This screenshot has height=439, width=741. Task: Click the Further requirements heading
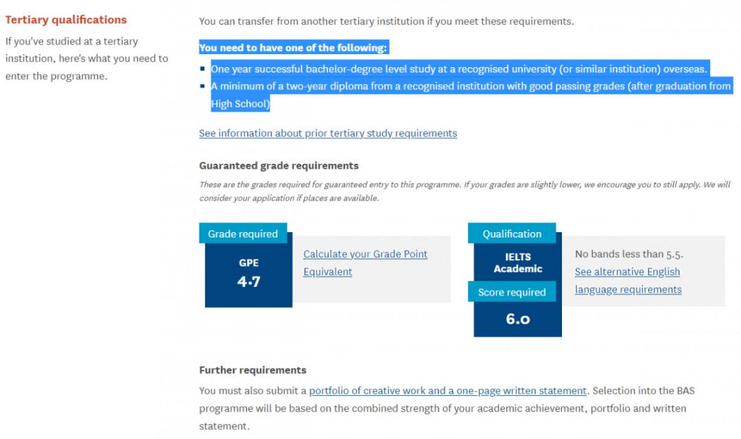tap(252, 371)
